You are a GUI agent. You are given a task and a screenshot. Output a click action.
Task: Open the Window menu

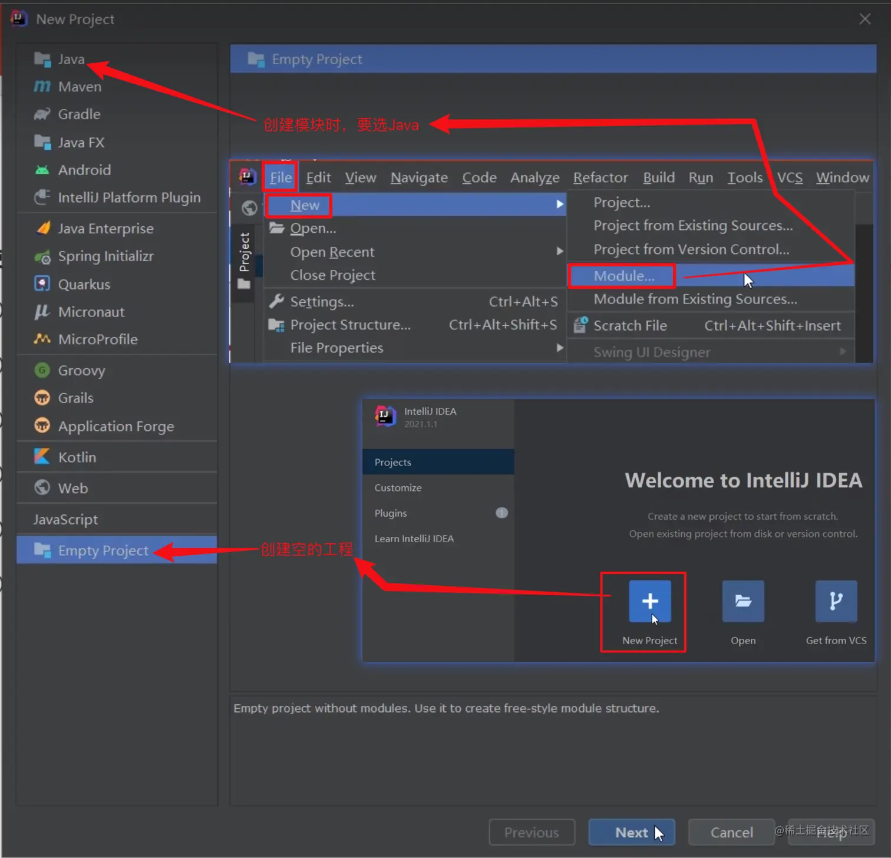pyautogui.click(x=842, y=177)
